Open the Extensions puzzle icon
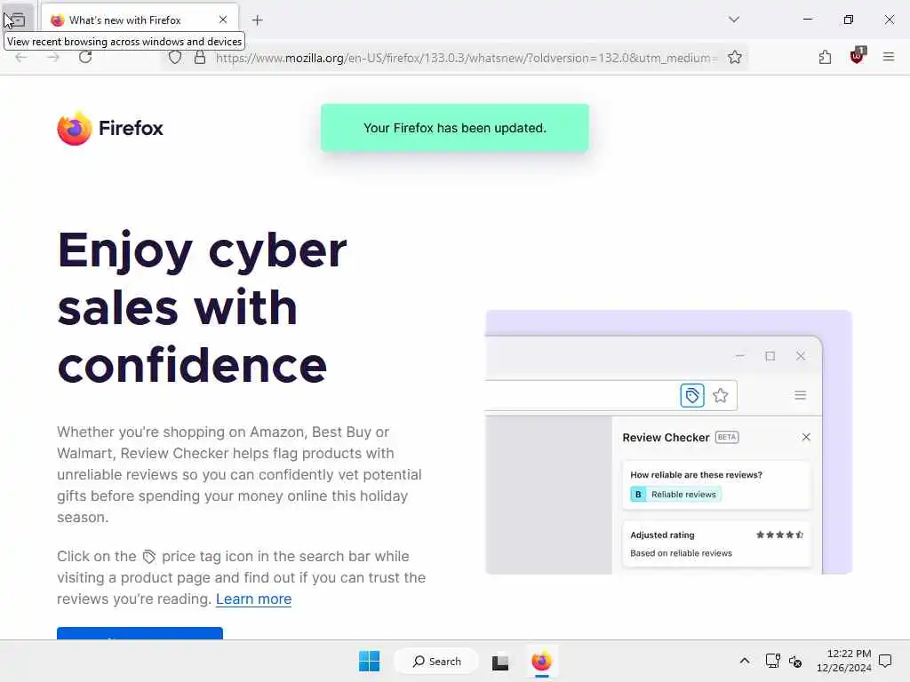Screen dimensions: 910x682 [x=825, y=57]
